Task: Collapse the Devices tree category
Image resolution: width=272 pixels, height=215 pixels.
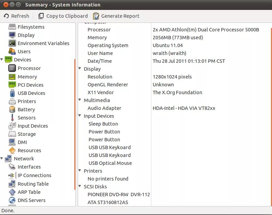Action: point(2,60)
